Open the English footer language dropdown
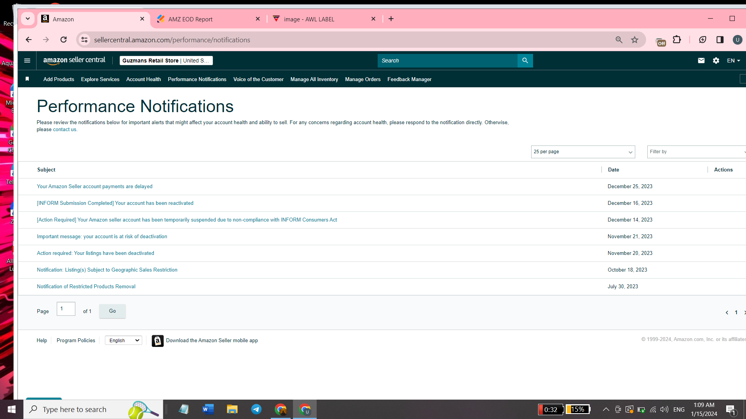746x419 pixels. coord(124,340)
